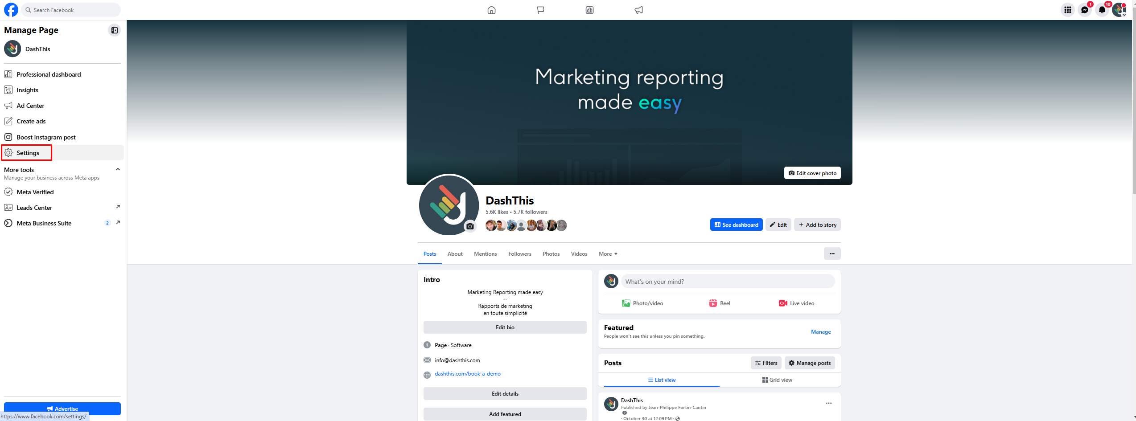Click the 5.7K followers text
1136x421 pixels.
click(530, 212)
